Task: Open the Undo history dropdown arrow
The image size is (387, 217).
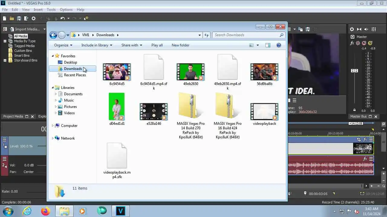Action: pos(68,18)
